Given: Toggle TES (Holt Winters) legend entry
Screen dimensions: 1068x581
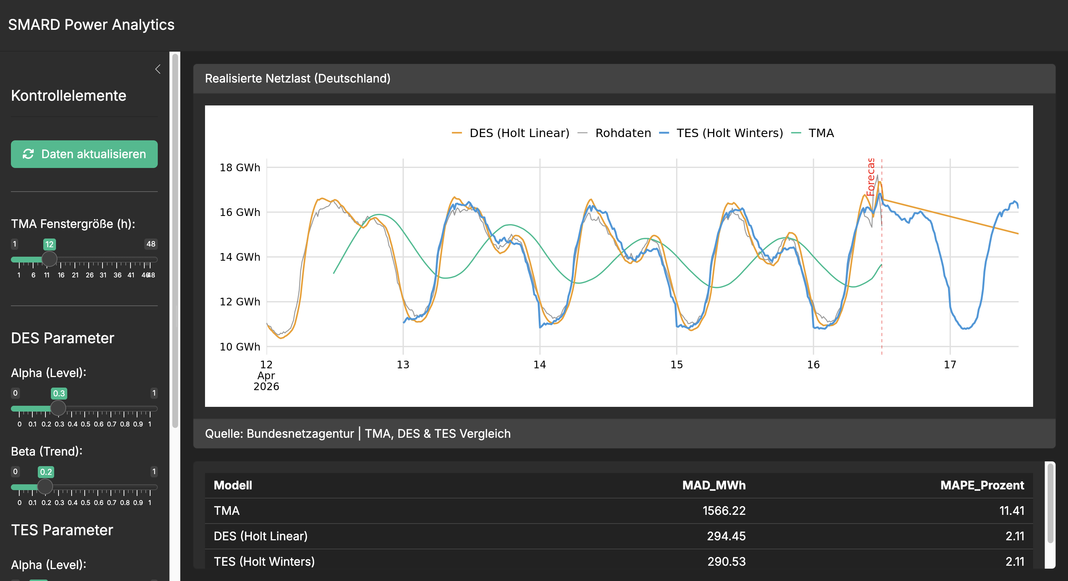Looking at the screenshot, I should click(x=721, y=133).
